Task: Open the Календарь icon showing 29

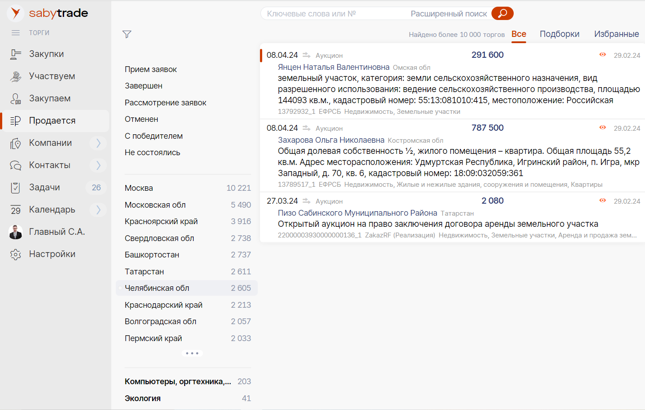Action: point(15,209)
